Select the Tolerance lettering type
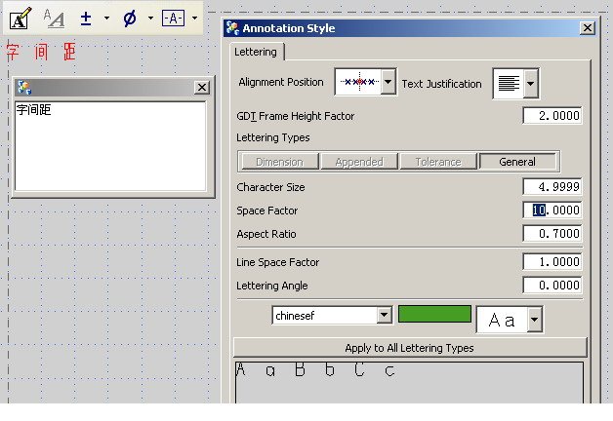613x421 pixels. pyautogui.click(x=437, y=162)
